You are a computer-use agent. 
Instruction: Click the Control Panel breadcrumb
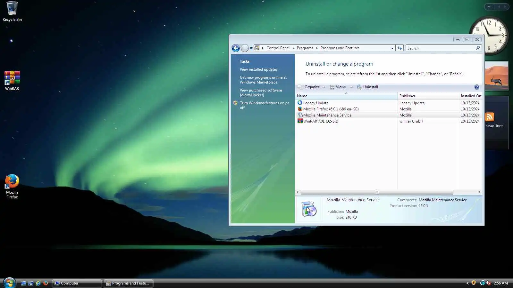point(278,48)
